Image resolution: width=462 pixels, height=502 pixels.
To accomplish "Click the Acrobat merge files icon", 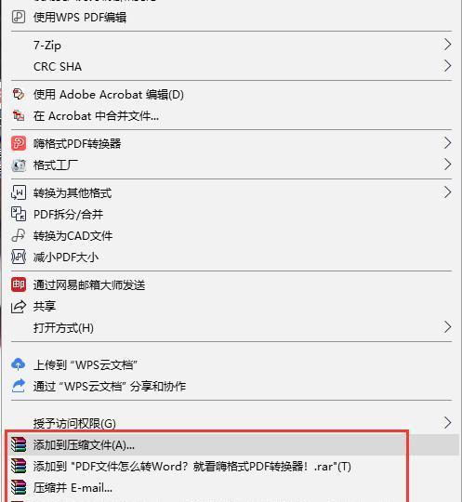I will (x=19, y=115).
